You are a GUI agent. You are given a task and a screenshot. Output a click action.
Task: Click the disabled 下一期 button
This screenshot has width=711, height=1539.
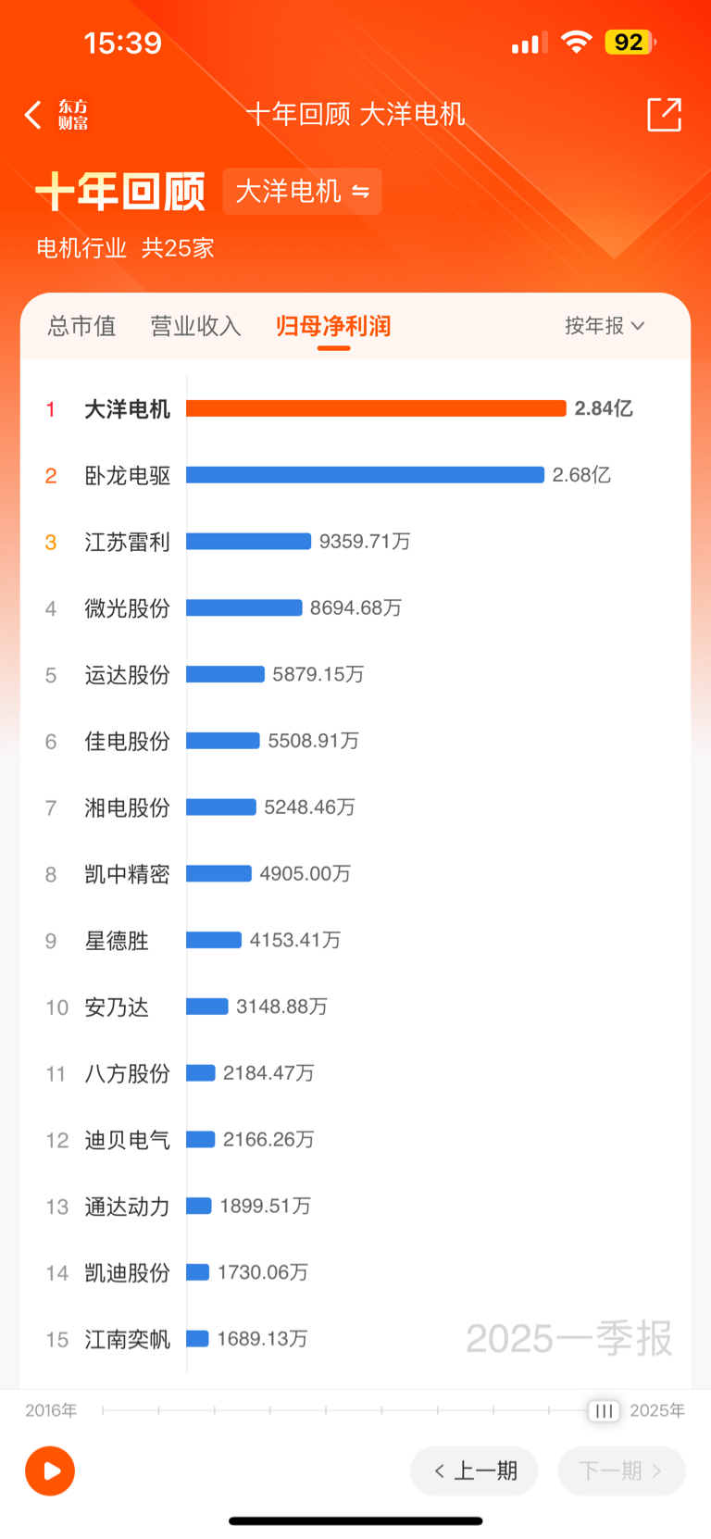click(621, 1470)
